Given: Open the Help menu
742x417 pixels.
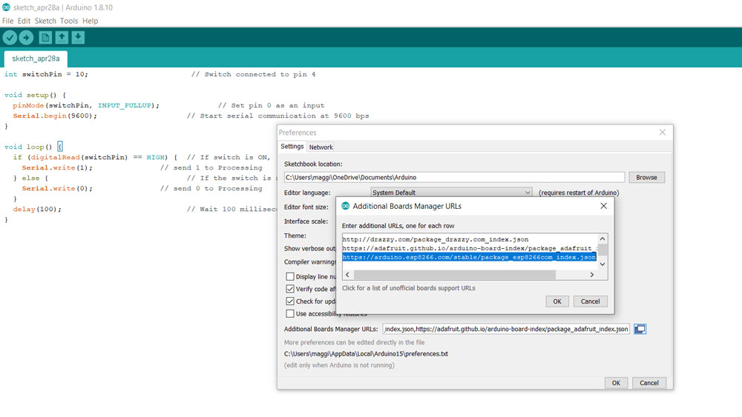Looking at the screenshot, I should pos(90,21).
